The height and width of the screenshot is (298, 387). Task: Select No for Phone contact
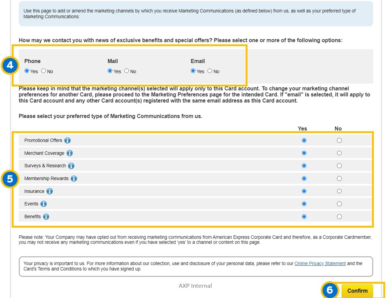[x=43, y=71]
